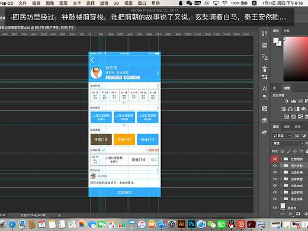
Task: Select the 用户评价 layer name
Action: tap(297, 166)
